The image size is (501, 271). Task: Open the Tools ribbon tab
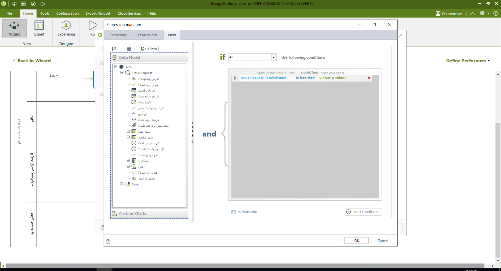45,14
